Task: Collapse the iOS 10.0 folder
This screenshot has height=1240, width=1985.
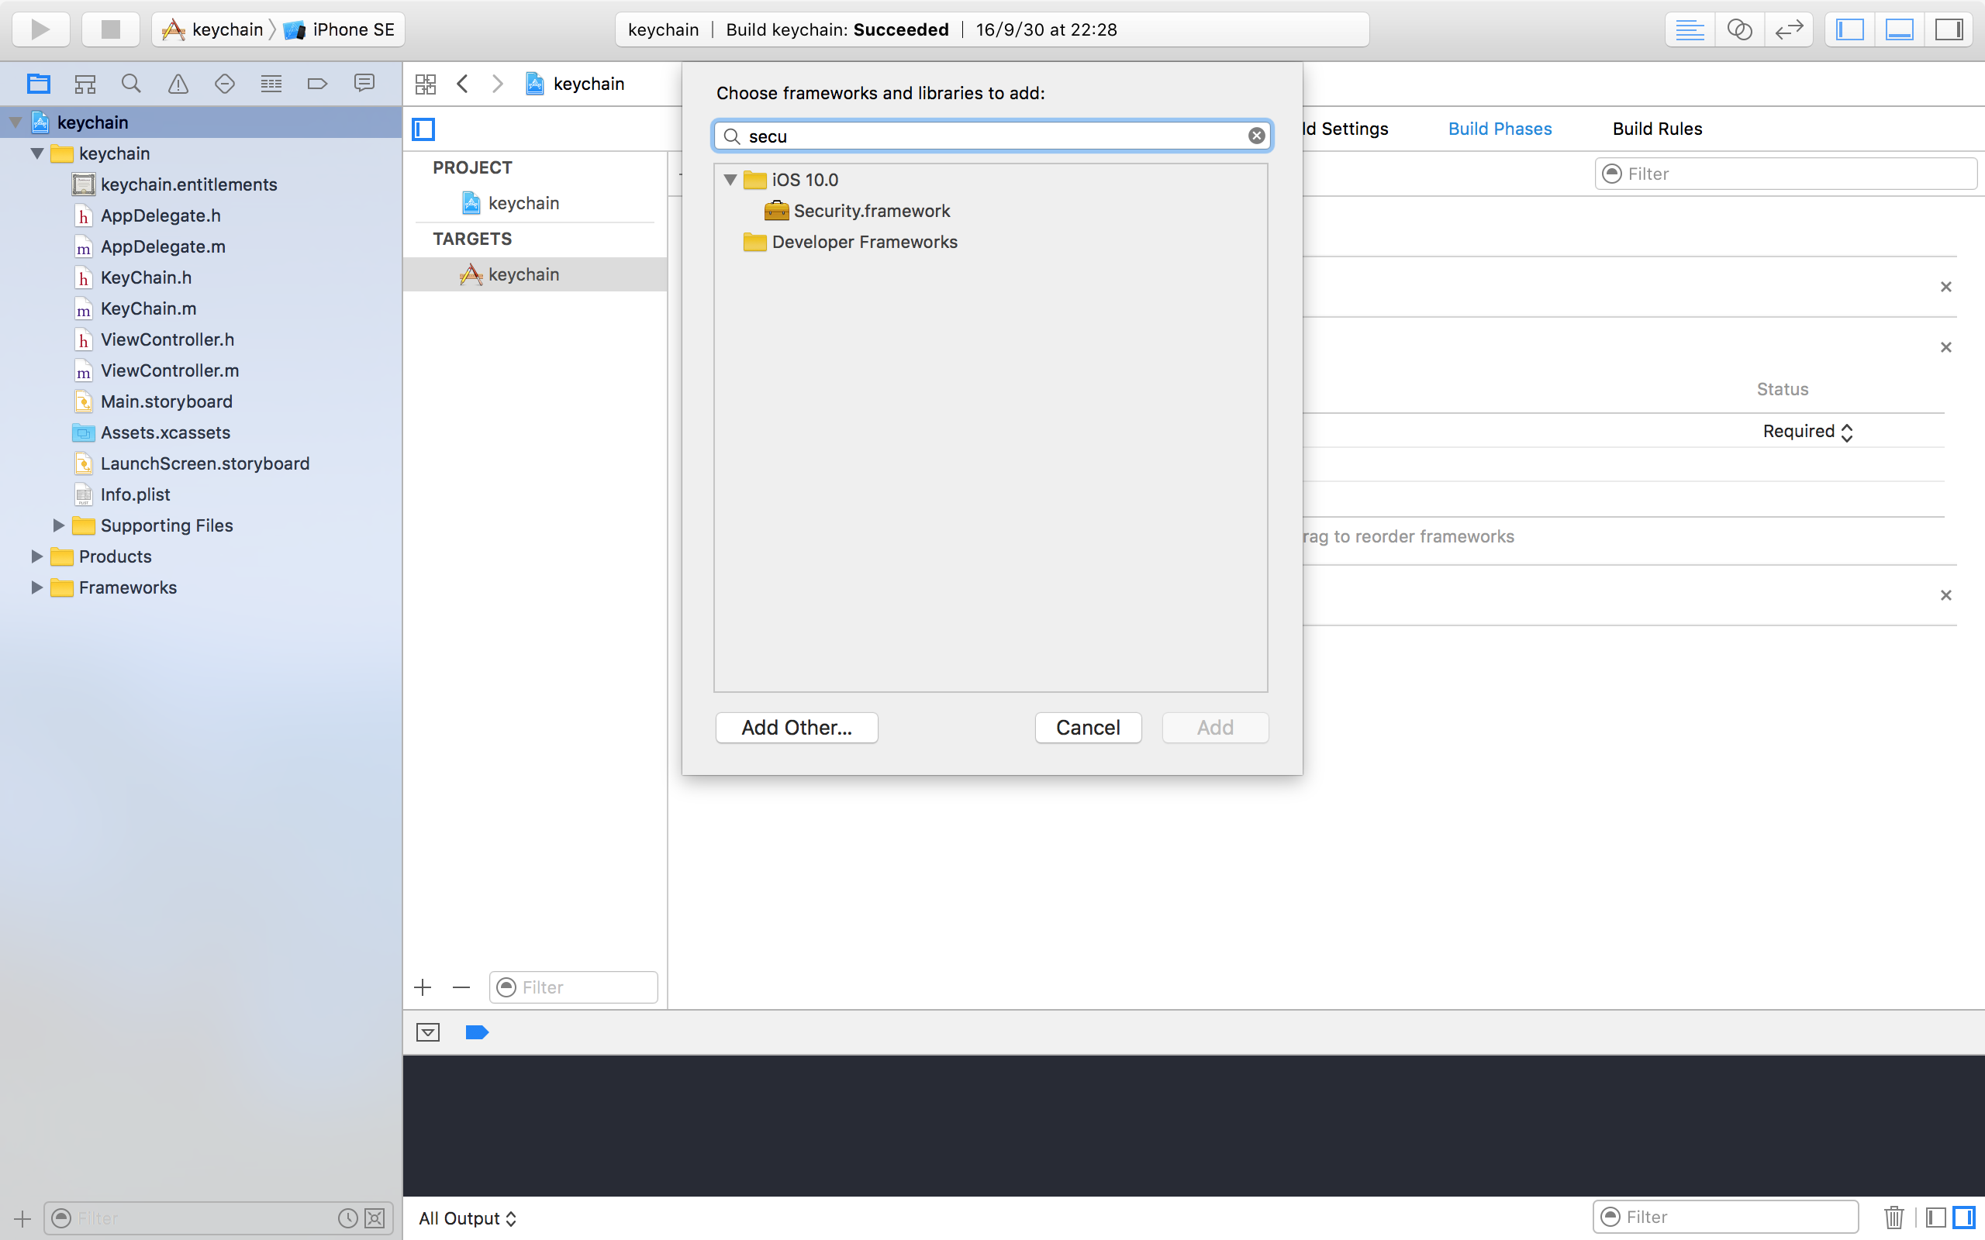Action: (x=730, y=180)
